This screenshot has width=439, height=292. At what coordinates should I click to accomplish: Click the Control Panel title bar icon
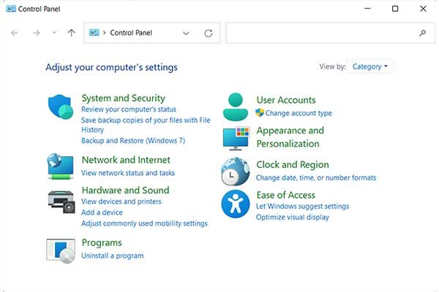click(11, 9)
